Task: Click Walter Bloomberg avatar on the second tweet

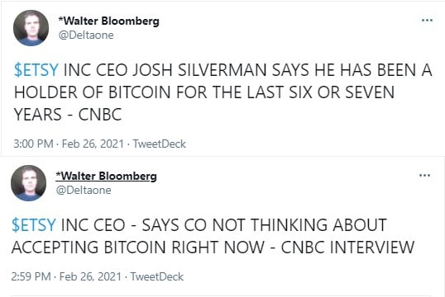Action: tap(29, 183)
